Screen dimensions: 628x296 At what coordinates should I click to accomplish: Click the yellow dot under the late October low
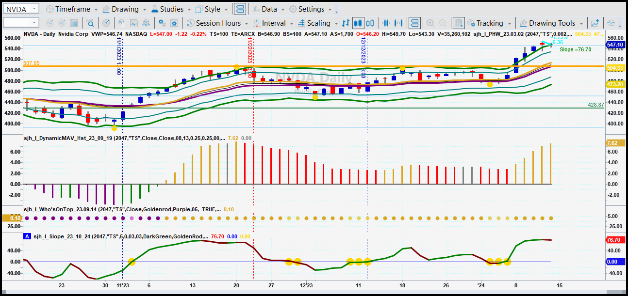(x=114, y=128)
